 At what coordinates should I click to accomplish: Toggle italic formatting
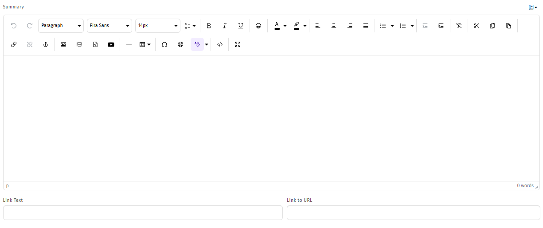coord(225,26)
